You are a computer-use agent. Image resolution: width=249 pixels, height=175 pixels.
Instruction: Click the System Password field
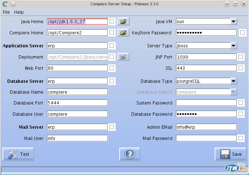tap(206, 103)
